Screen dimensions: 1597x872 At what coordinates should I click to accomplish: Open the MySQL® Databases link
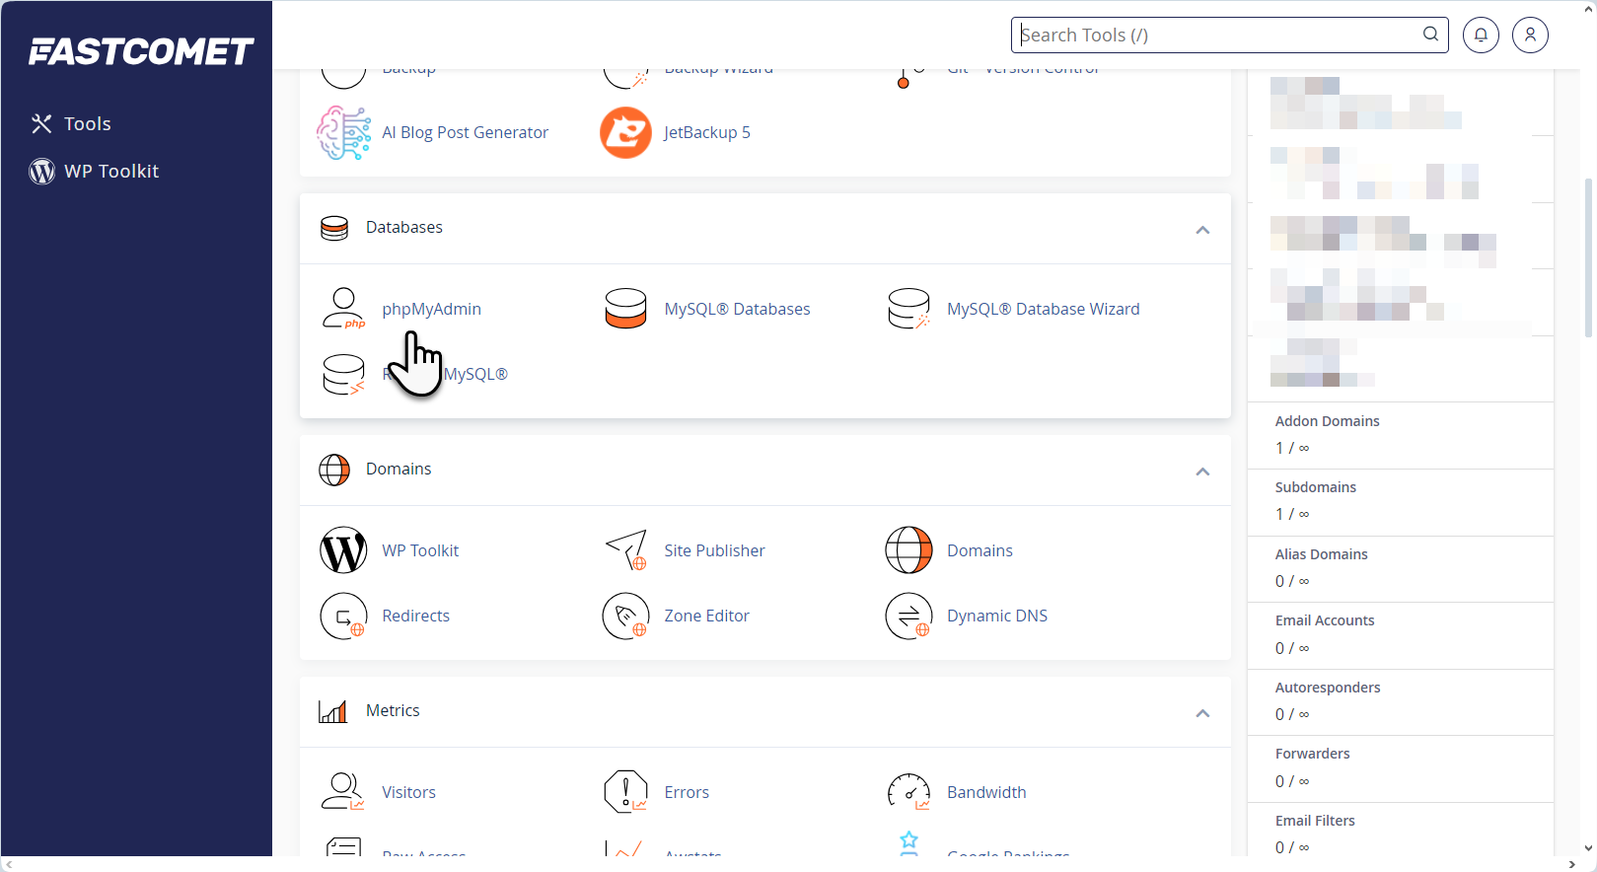737,309
